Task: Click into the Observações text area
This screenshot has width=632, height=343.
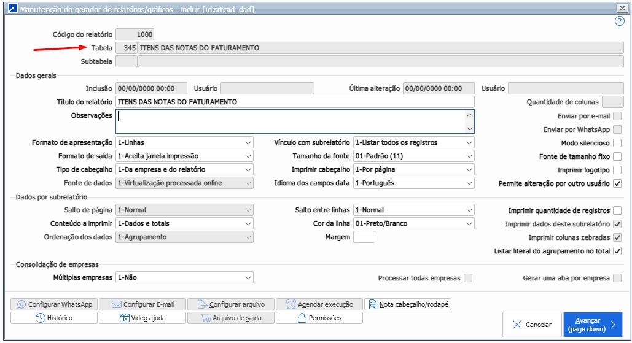Action: pyautogui.click(x=289, y=121)
